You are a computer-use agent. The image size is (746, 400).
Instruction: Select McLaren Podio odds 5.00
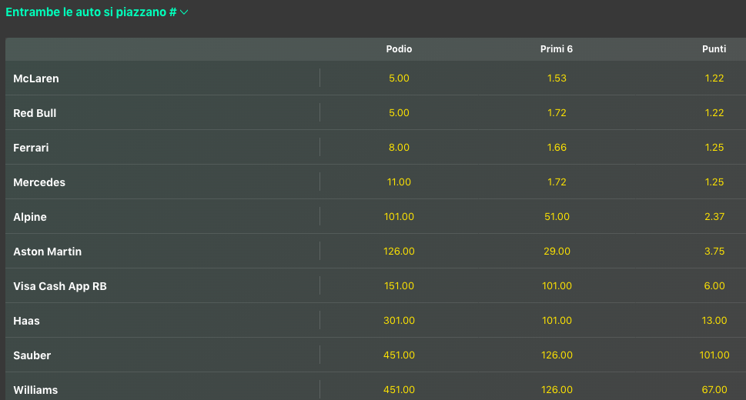point(399,78)
